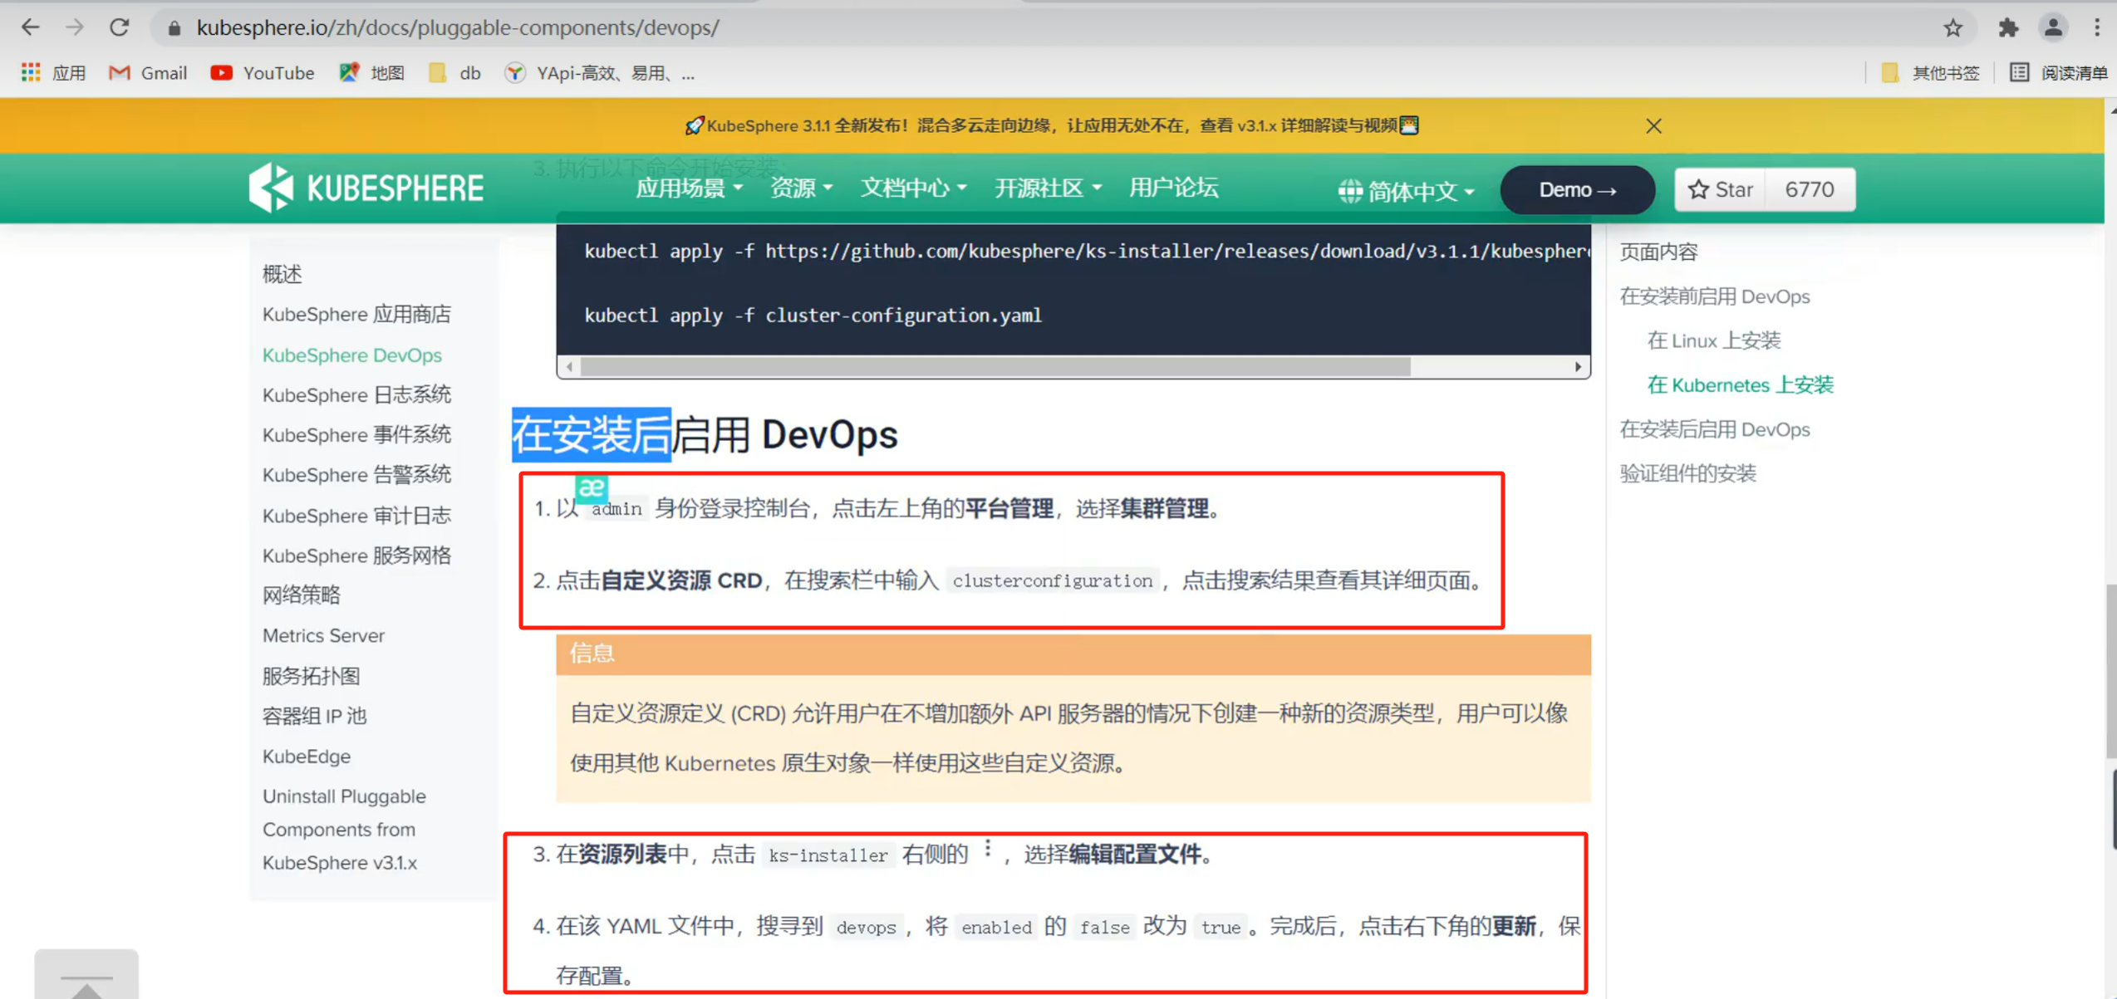2117x999 pixels.
Task: Bookmark this page with the star icon
Action: coord(1953,28)
